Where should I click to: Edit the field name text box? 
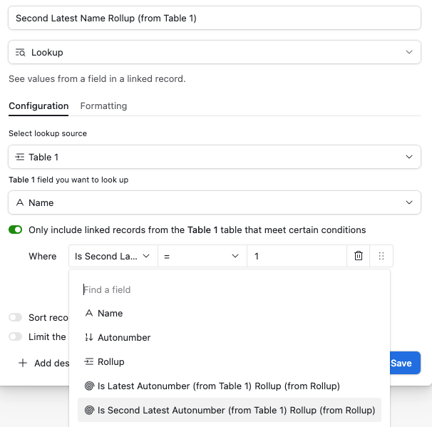click(x=215, y=19)
